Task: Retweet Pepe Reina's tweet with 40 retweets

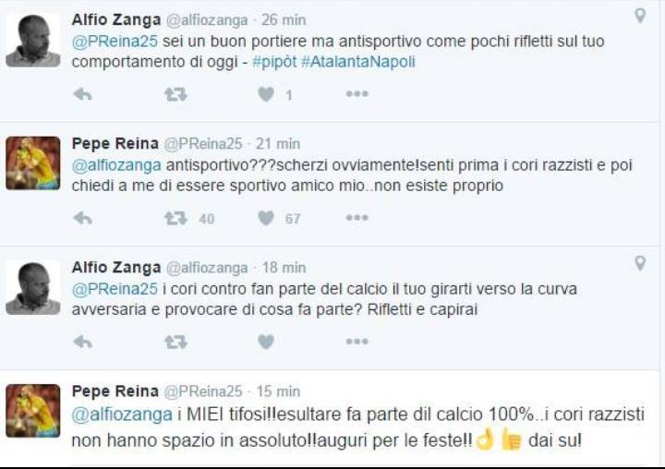Action: (175, 218)
